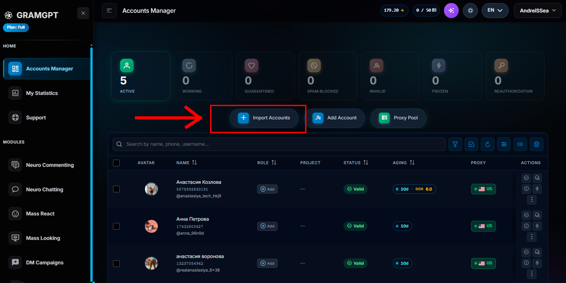566x283 pixels.
Task: Sort table by Status column
Action: click(356, 163)
